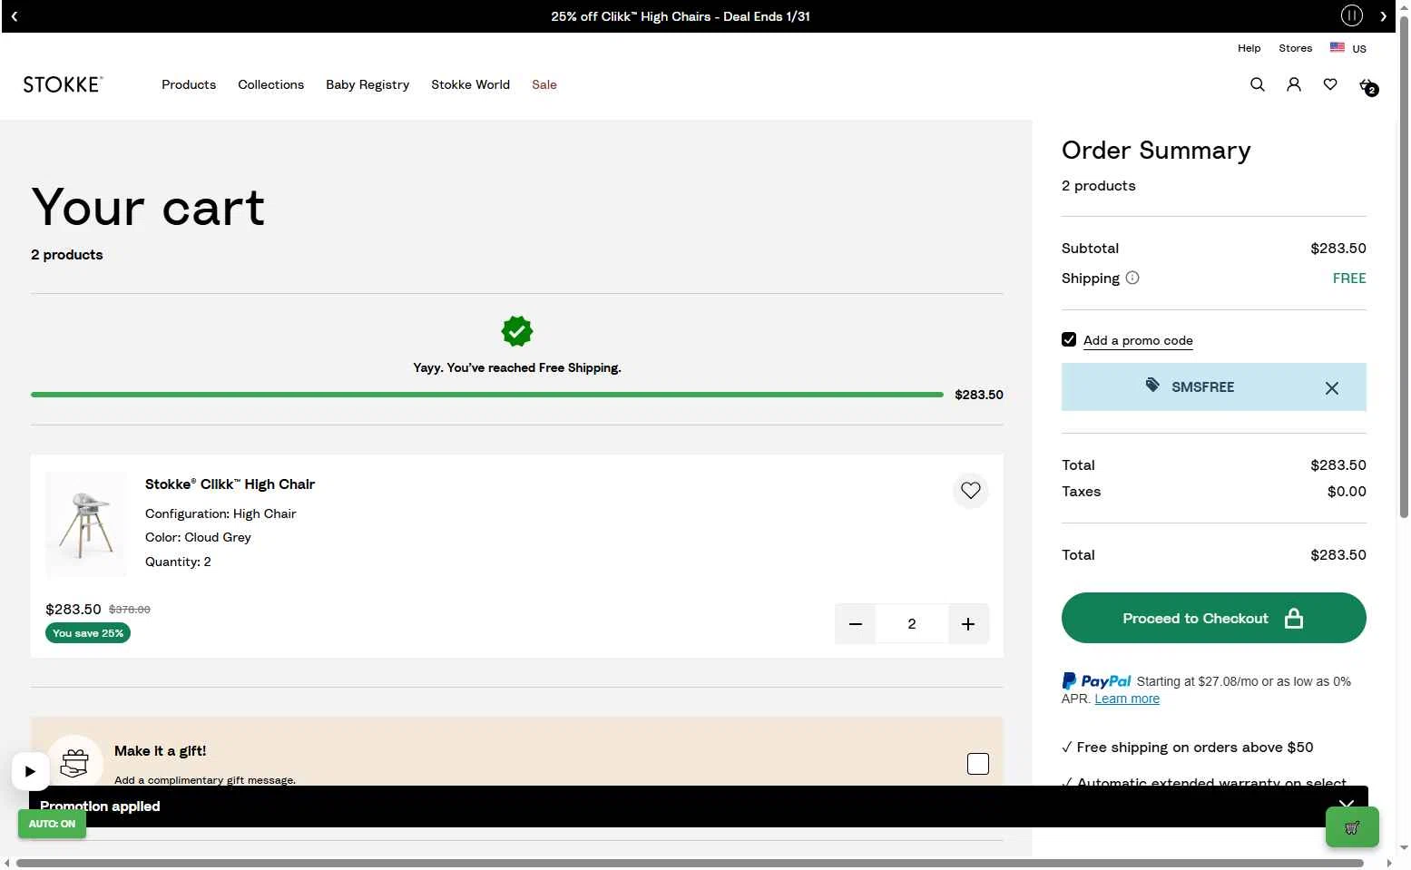Click the FREE shipping value
1411x870 pixels.
(1349, 279)
